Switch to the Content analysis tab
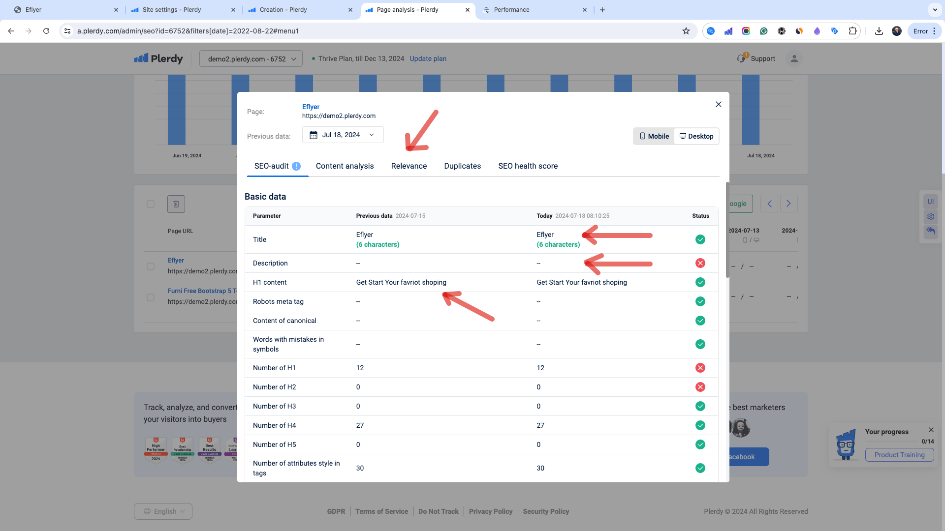The image size is (945, 531). tap(345, 166)
